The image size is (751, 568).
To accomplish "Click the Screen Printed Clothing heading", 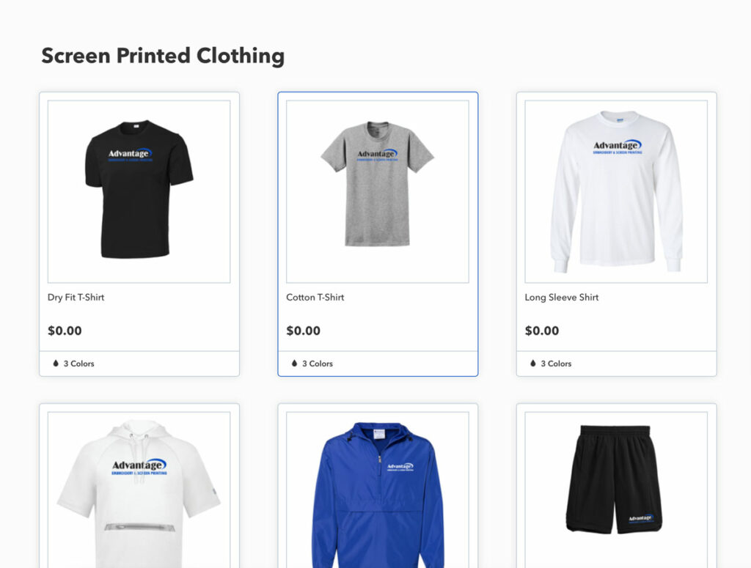I will [163, 56].
